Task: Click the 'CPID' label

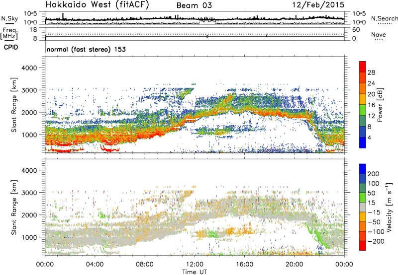Action: [x=11, y=47]
